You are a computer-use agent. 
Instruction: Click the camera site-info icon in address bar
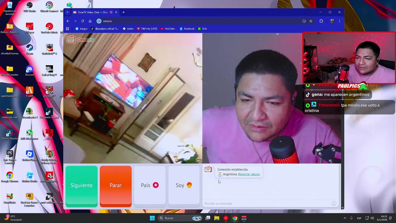tap(99, 21)
